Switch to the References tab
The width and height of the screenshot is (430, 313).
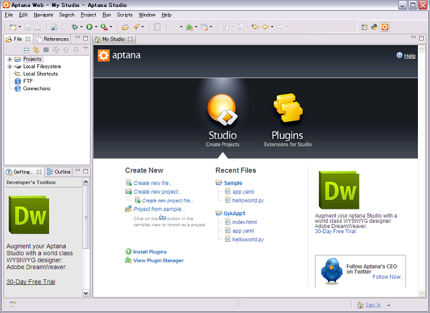tap(53, 39)
